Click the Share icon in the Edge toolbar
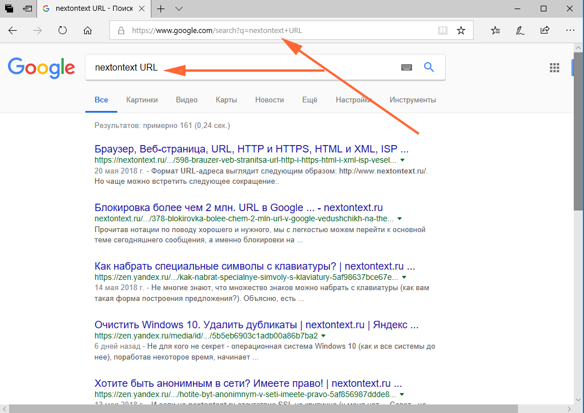Screen dimensions: 584x413 coord(544,30)
